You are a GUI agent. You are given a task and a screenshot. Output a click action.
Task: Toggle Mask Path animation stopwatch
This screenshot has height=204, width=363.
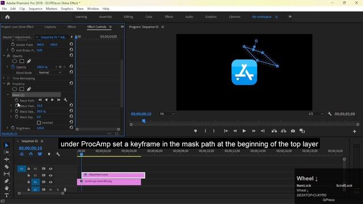pos(16,100)
